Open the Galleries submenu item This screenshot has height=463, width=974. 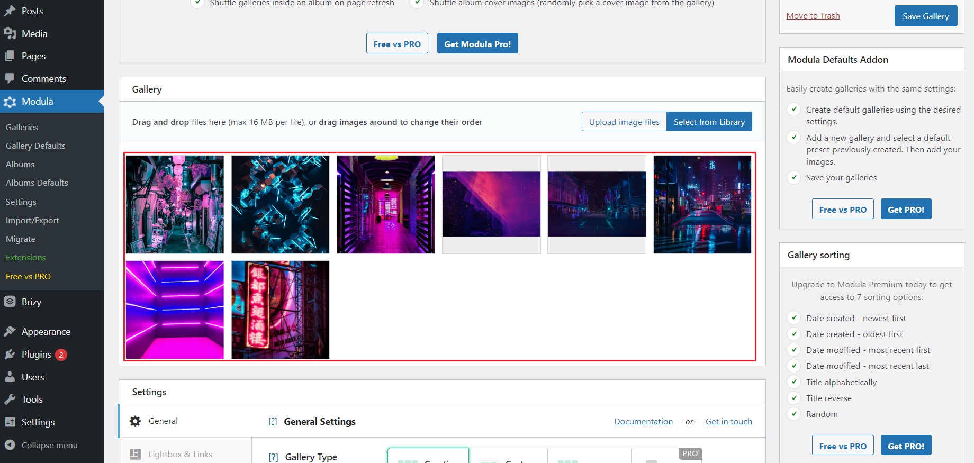pyautogui.click(x=22, y=127)
